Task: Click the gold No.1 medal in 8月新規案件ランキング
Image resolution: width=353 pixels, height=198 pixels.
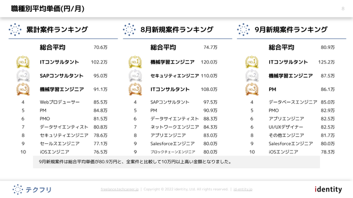Action: (135, 62)
